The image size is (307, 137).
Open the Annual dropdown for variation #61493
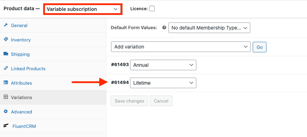[x=163, y=65]
